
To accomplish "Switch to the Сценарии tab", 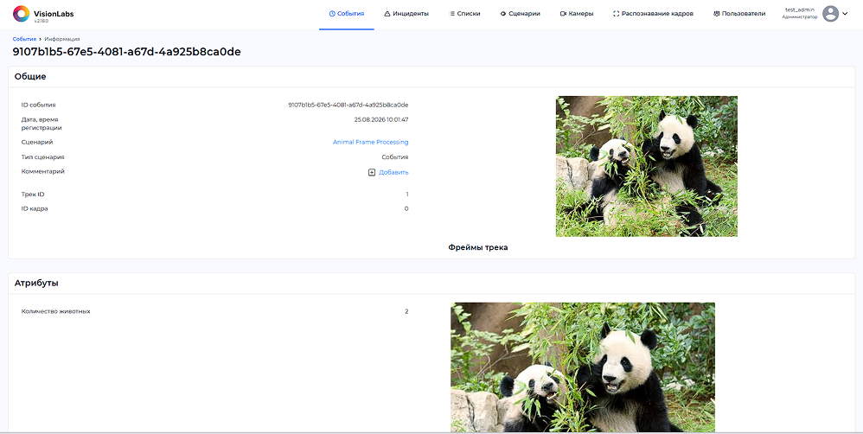I will pos(520,14).
